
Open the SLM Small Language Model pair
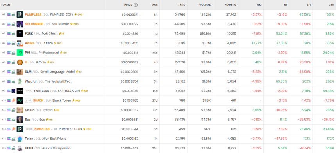coord(50,72)
